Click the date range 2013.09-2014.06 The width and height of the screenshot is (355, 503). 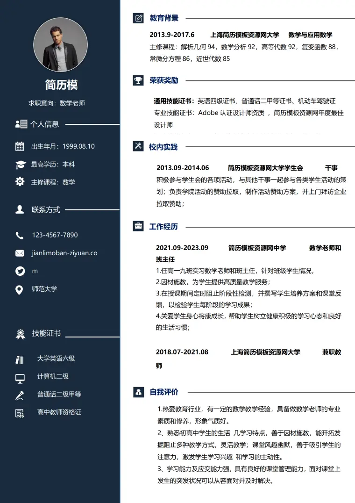click(x=183, y=168)
